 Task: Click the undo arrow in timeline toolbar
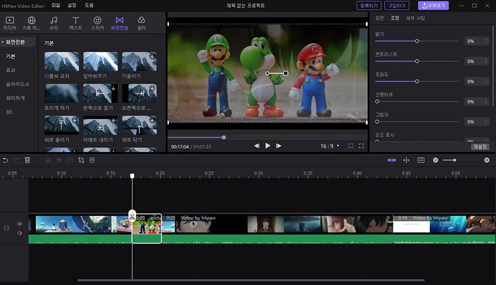[5, 160]
